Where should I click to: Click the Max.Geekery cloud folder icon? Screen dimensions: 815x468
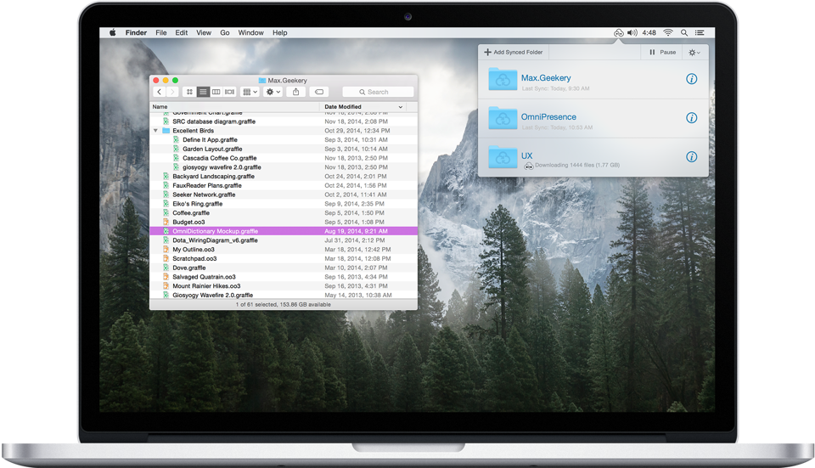point(503,79)
